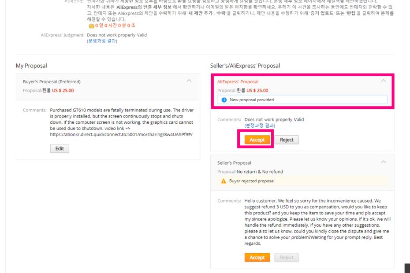This screenshot has height=273, width=410.
Task: Open 분쟁과정 결과 link under AliExpress' Judgment
Action: (x=102, y=41)
